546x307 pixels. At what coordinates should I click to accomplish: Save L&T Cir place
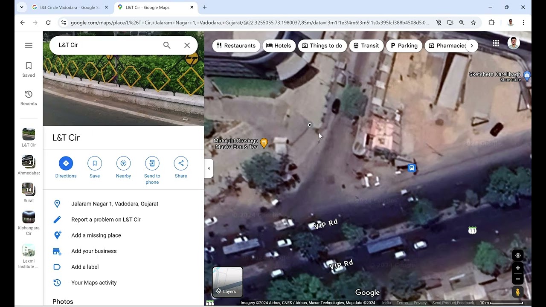[x=95, y=168]
